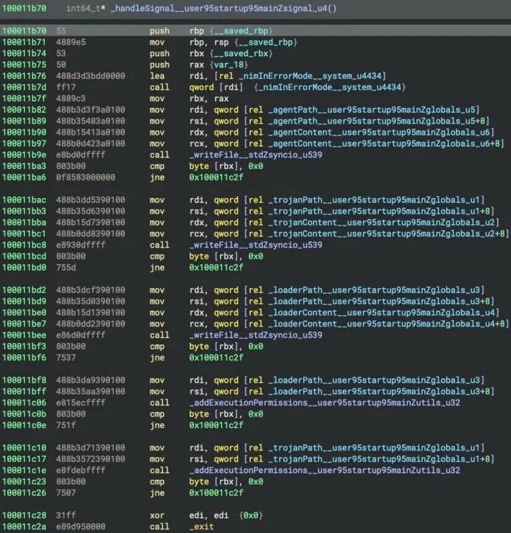Follow _trojanContent globals_u2 reference at 100011bba

point(382,222)
